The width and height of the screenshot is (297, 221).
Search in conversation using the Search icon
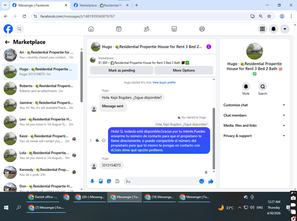point(263,86)
